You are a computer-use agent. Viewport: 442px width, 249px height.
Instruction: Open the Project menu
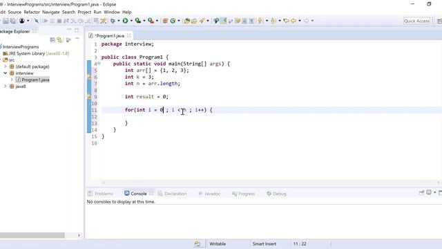pyautogui.click(x=84, y=12)
